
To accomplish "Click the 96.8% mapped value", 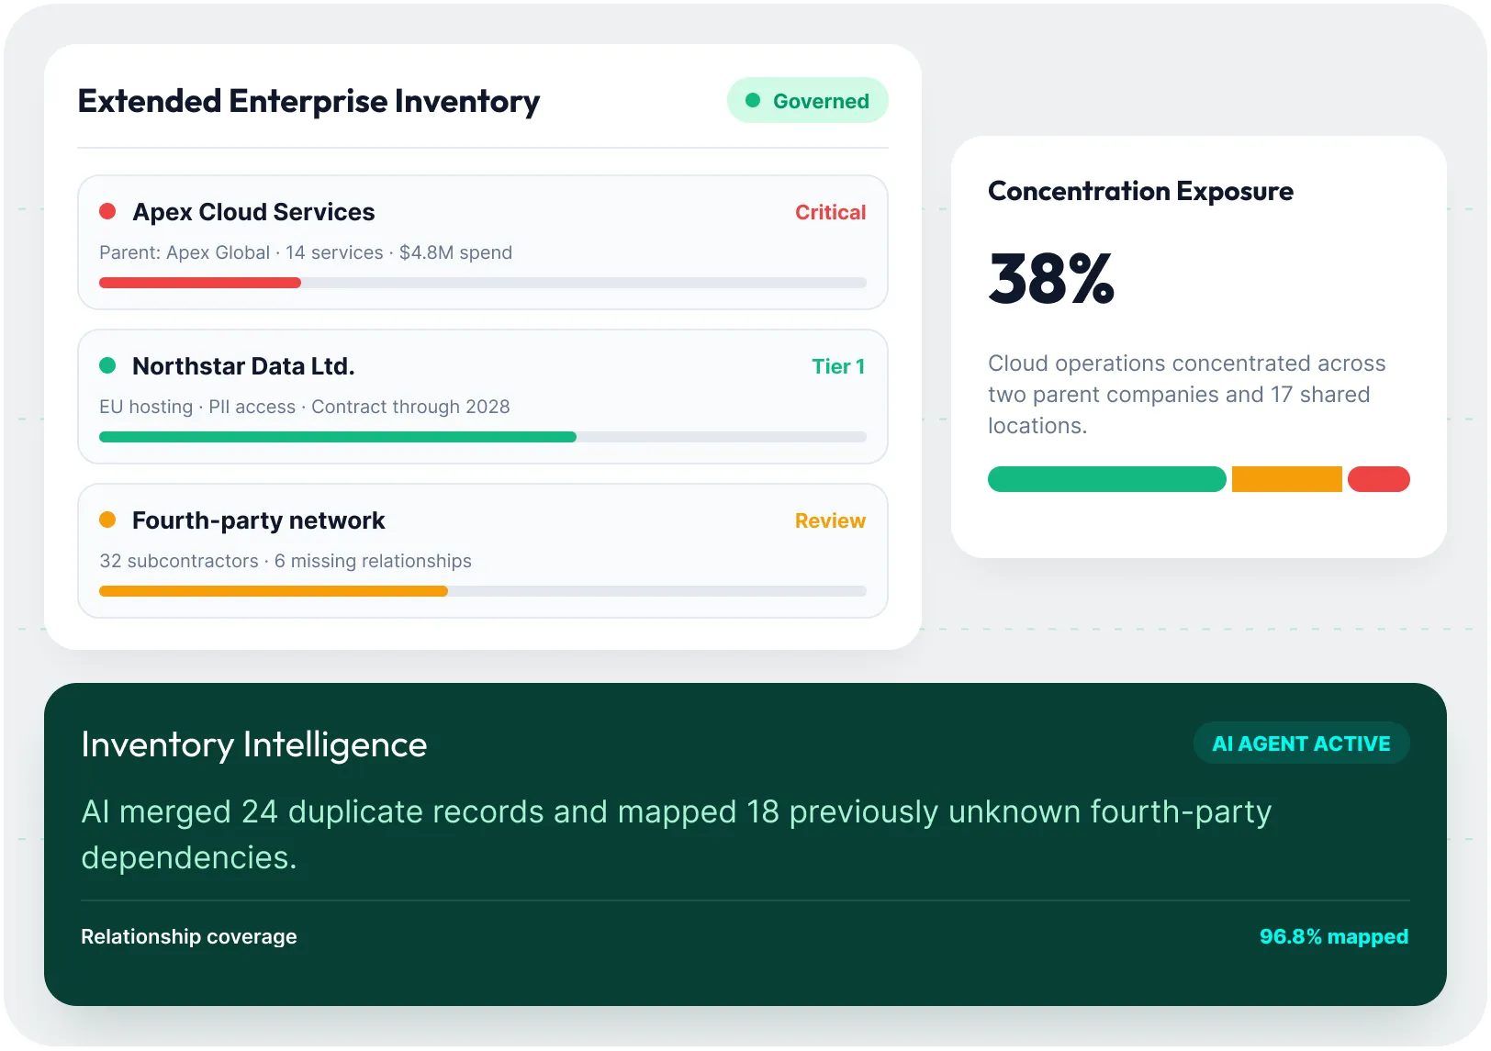I will click(x=1334, y=936).
